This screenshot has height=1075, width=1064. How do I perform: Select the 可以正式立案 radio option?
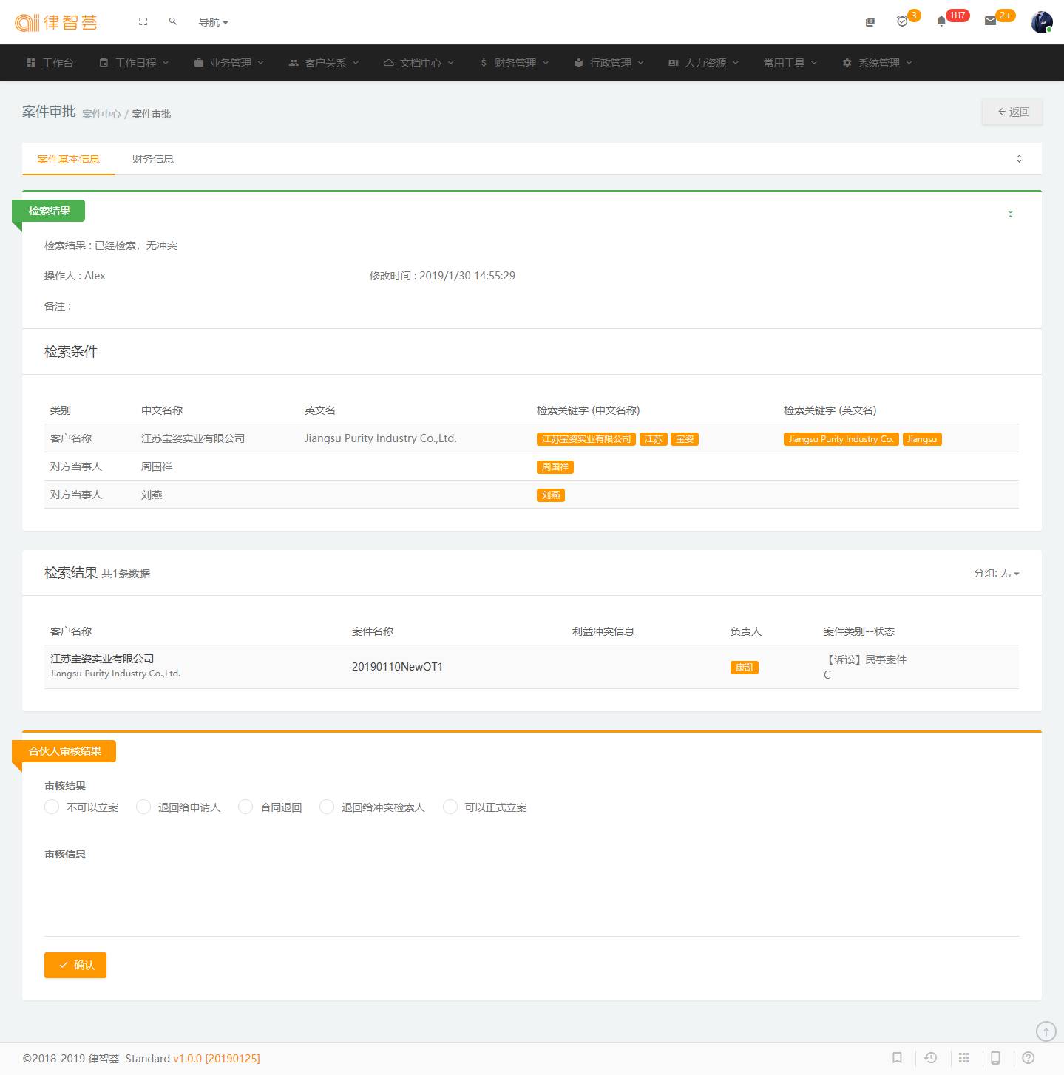(450, 807)
